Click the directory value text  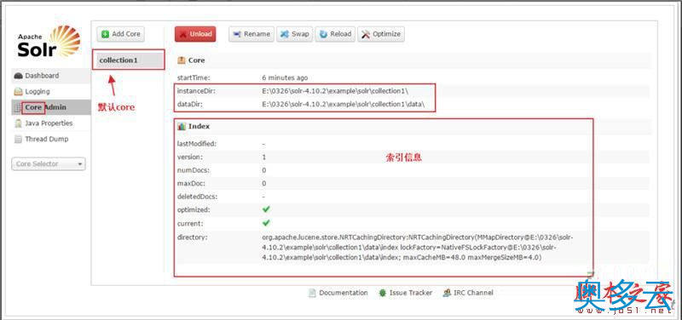pyautogui.click(x=418, y=248)
